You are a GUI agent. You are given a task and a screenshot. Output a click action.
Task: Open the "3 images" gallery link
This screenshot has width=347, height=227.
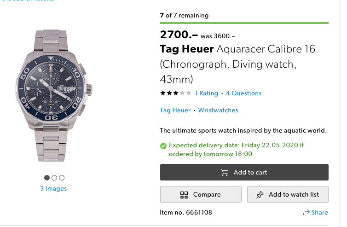(53, 188)
